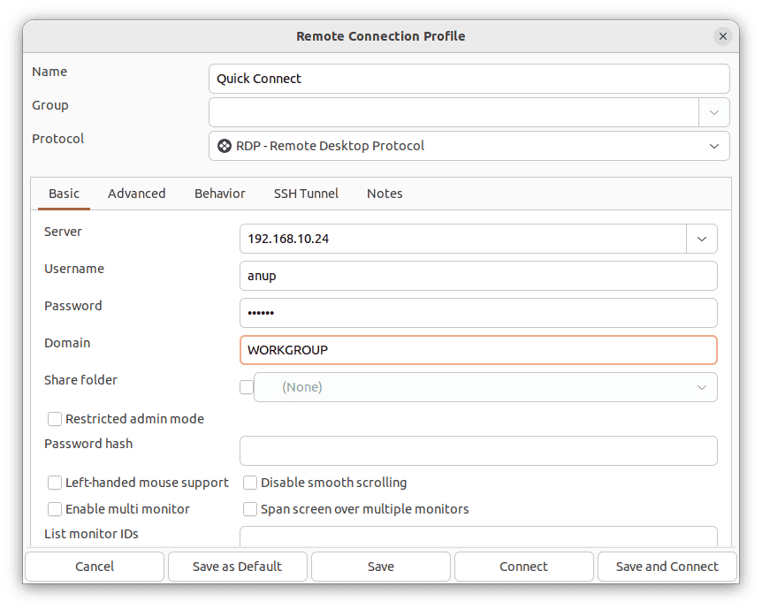Tick Span screen over multiple monitors
This screenshot has height=609, width=762.
pos(250,509)
